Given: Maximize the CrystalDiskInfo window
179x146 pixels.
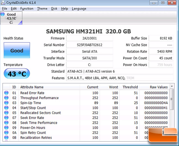Looking at the screenshot, I should 163,3.
